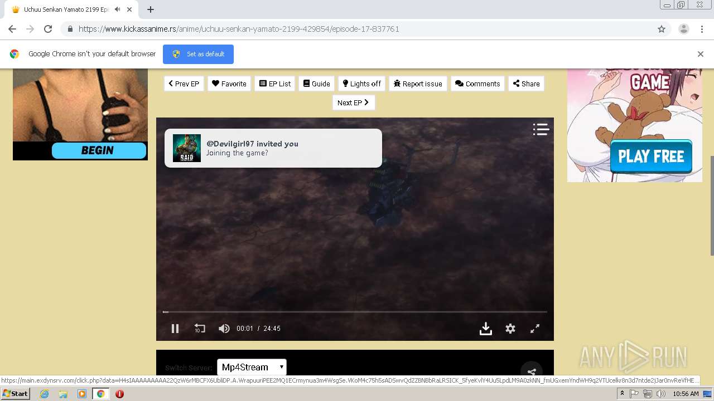Add the anime to Favorites
Screen dimensions: 714x401
(229, 84)
